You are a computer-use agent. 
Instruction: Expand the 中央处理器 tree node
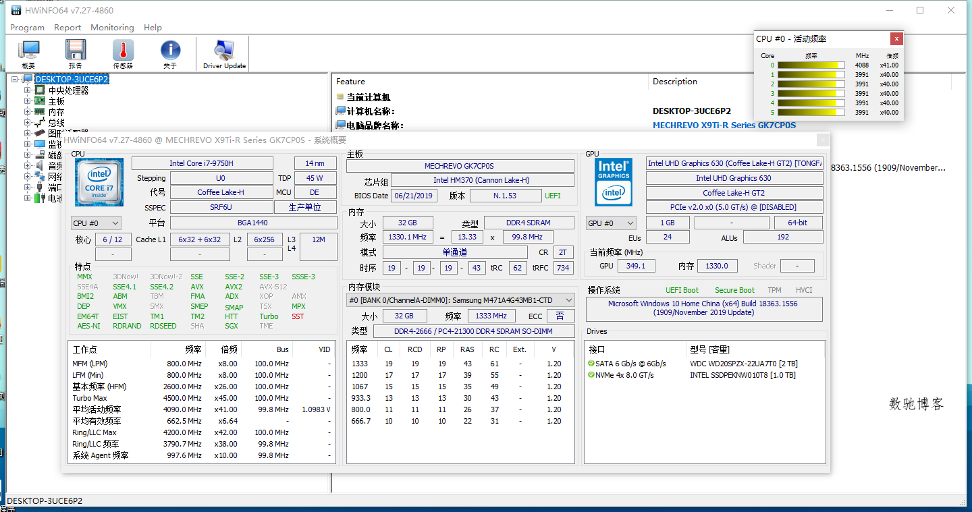(28, 90)
